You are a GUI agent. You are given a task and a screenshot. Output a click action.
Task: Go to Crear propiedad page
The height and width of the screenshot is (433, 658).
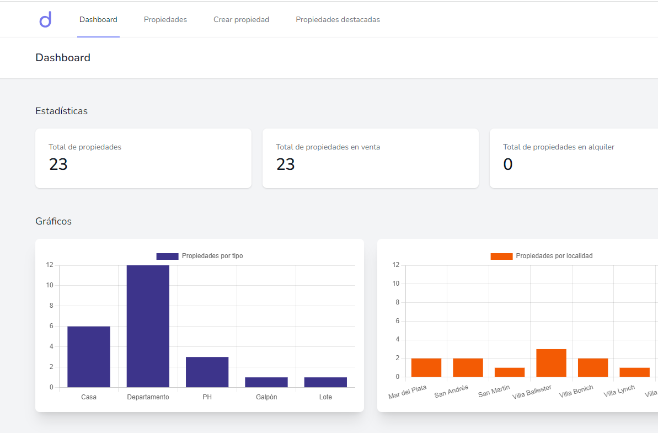click(x=241, y=20)
